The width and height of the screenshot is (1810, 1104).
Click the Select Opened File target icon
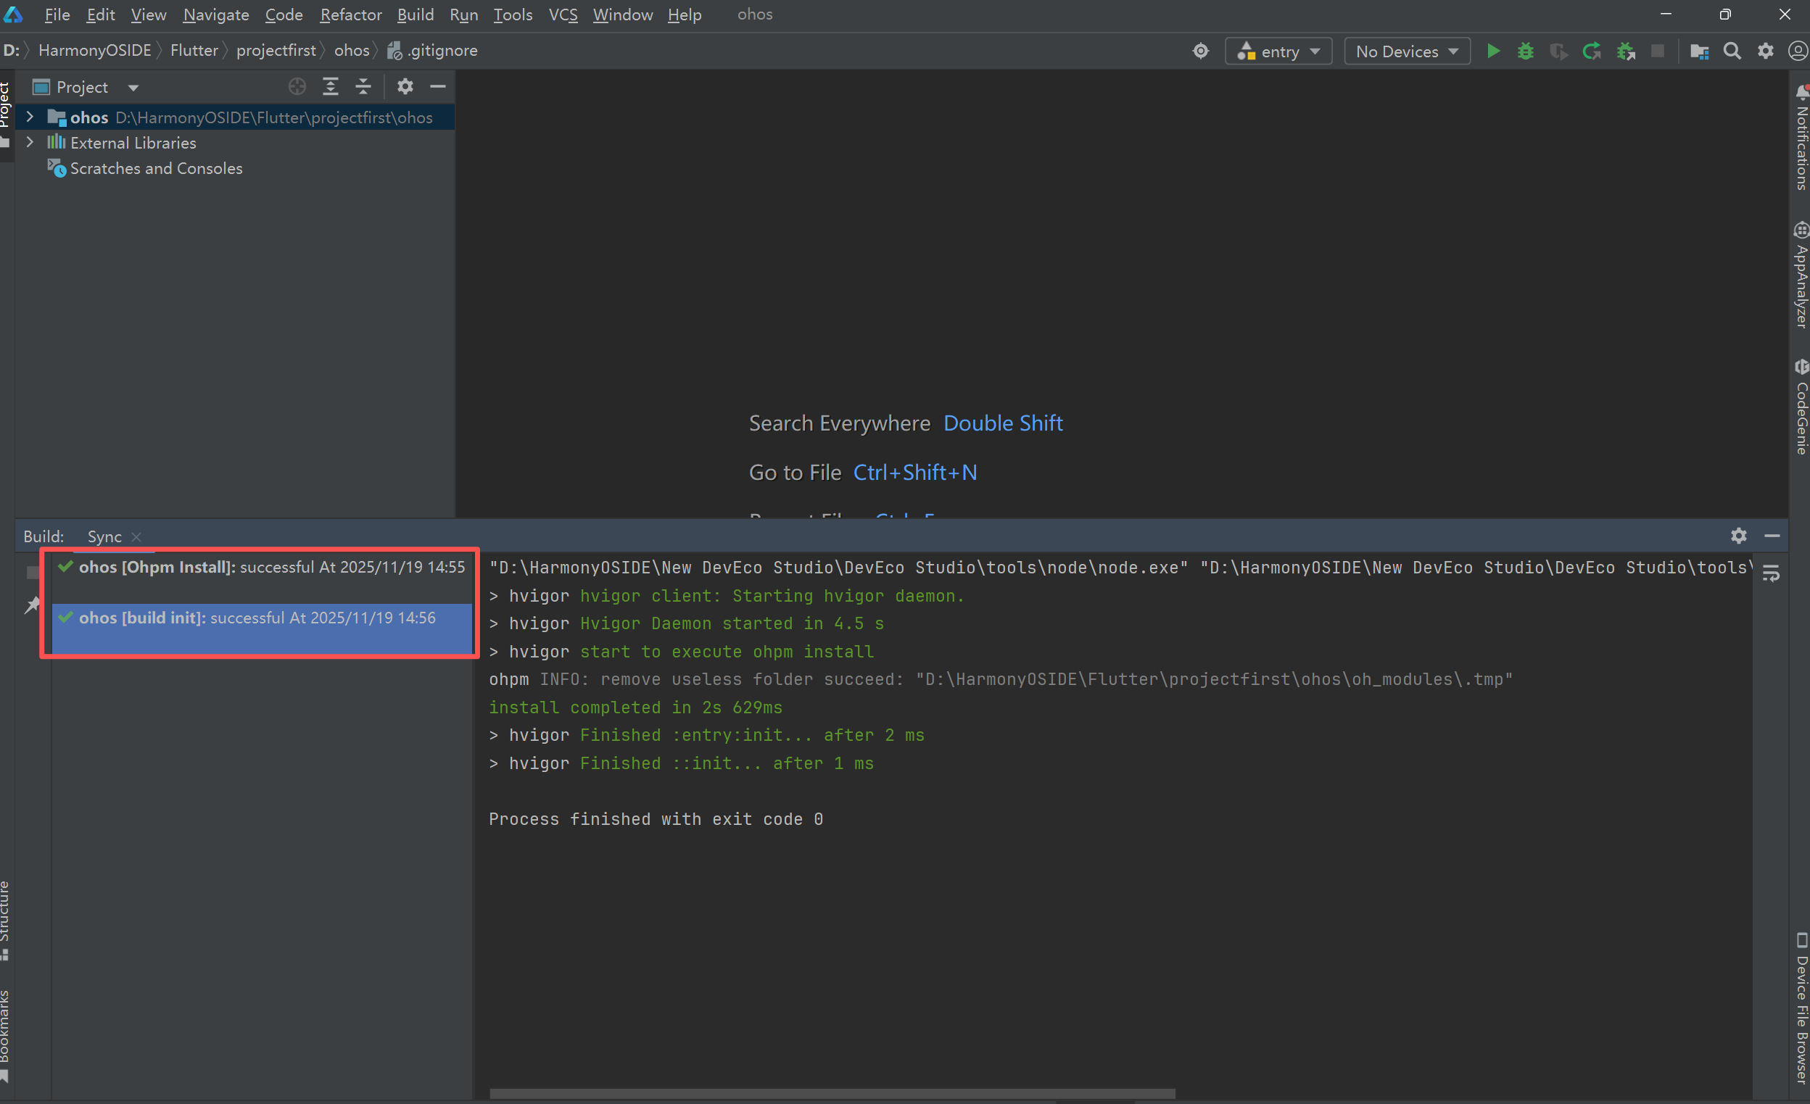(x=297, y=87)
